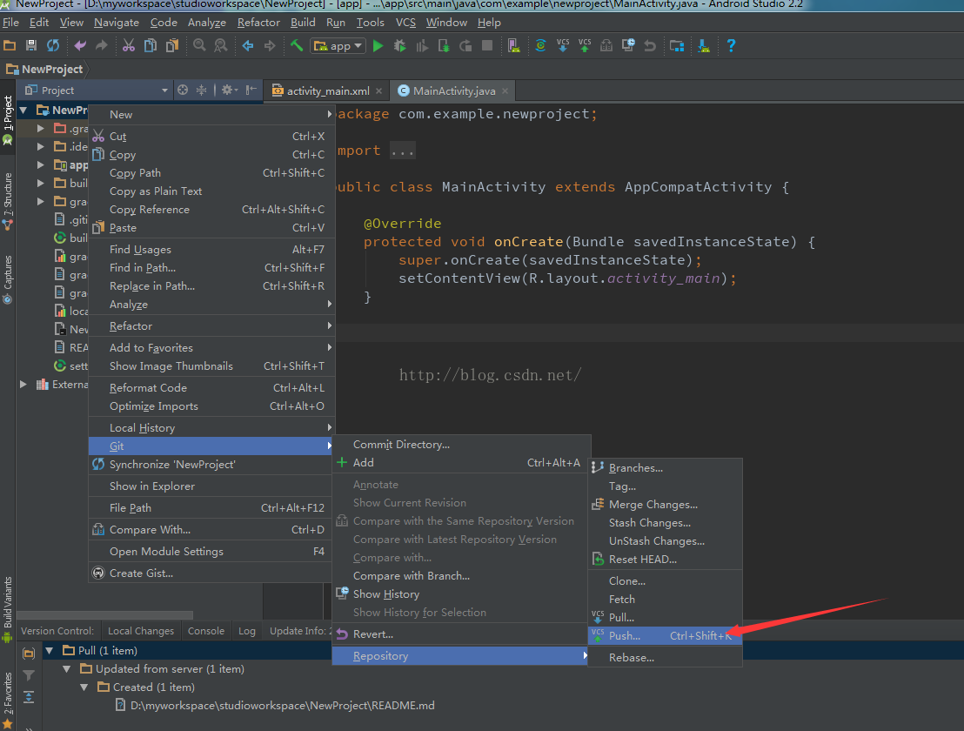This screenshot has height=731, width=964.
Task: Click the Attach debugger to Android process icon
Action: coord(444,45)
